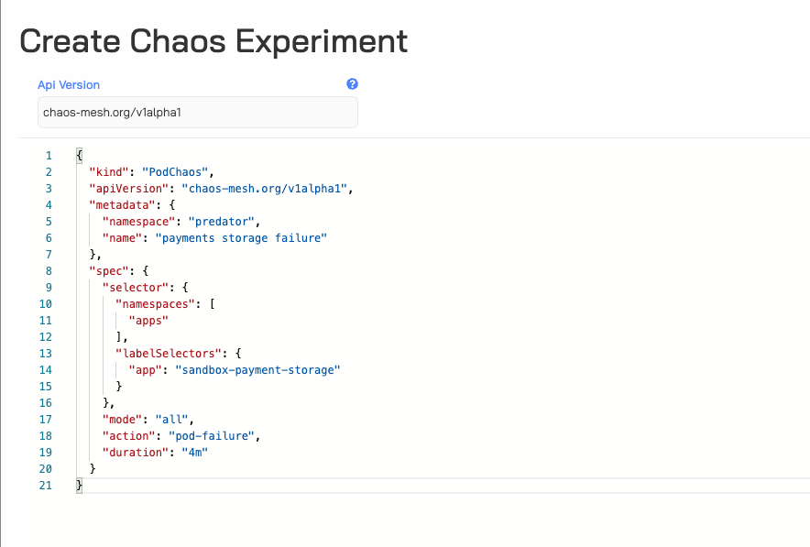Click the "all" mode value
810x547 pixels.
(172, 420)
